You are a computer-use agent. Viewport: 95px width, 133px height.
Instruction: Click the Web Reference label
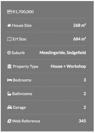(x=26, y=121)
